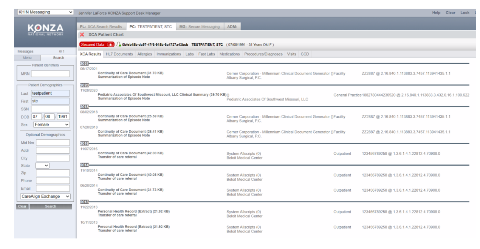Focus the Zip input field
Viewport: 480px width, 249px height.
click(53, 173)
